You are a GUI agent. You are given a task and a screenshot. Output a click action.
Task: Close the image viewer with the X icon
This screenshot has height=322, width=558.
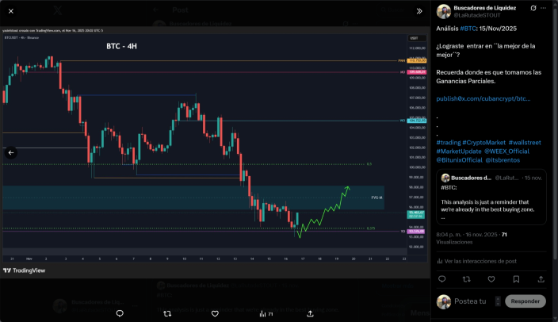(x=11, y=11)
